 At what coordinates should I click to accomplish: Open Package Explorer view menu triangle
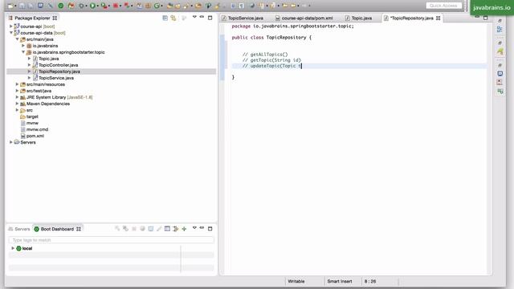point(194,17)
